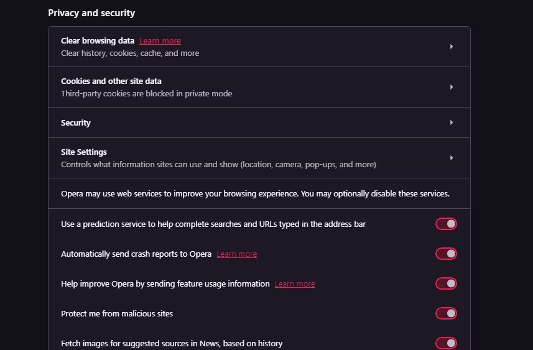Open Learn more link for crash reports
The width and height of the screenshot is (533, 350).
pyautogui.click(x=236, y=254)
